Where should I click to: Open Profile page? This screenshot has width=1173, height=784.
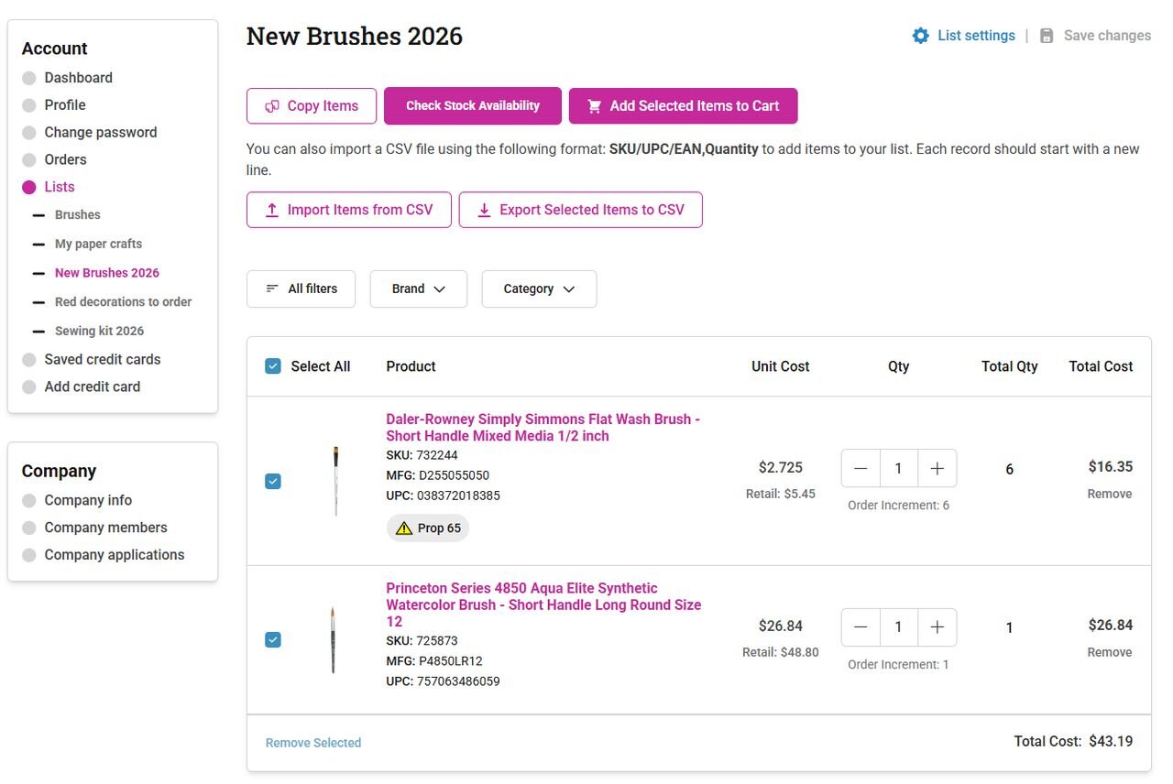tap(65, 105)
